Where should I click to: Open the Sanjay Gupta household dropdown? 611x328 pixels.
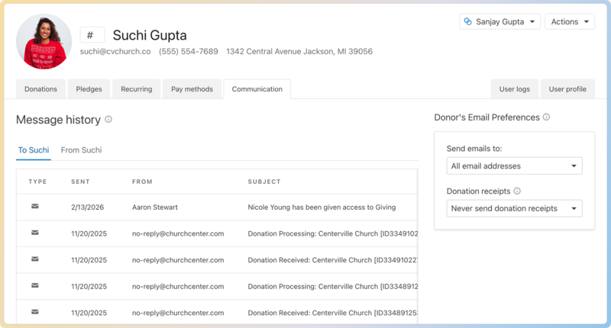click(x=499, y=22)
